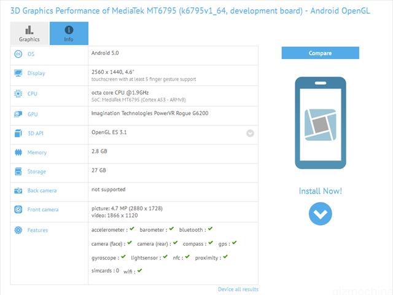Expand the OpenGL ES 3.1 details chevron
Viewport: 393px width, 295px height.
click(x=250, y=133)
